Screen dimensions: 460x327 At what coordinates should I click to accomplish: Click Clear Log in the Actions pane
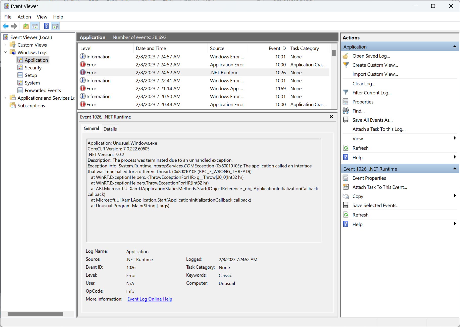364,83
